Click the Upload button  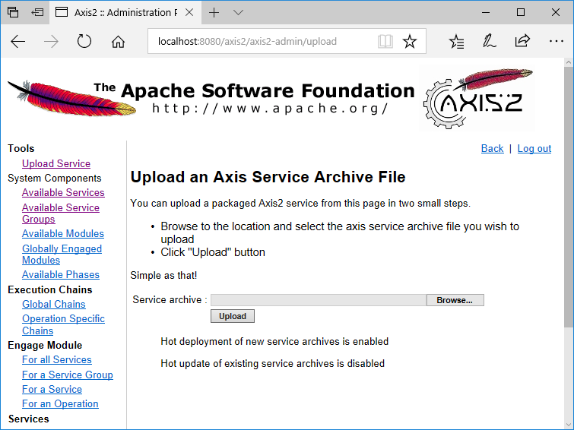233,316
